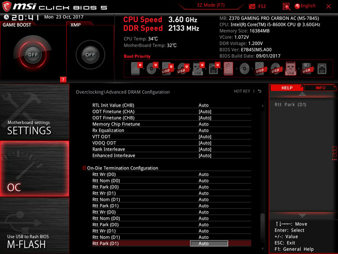Click the MSI dragon shield logo
Image resolution: width=338 pixels, height=254 pixels.
coord(7,6)
